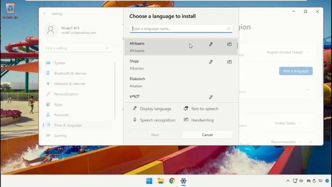Open the Windows Start menu

click(149, 181)
